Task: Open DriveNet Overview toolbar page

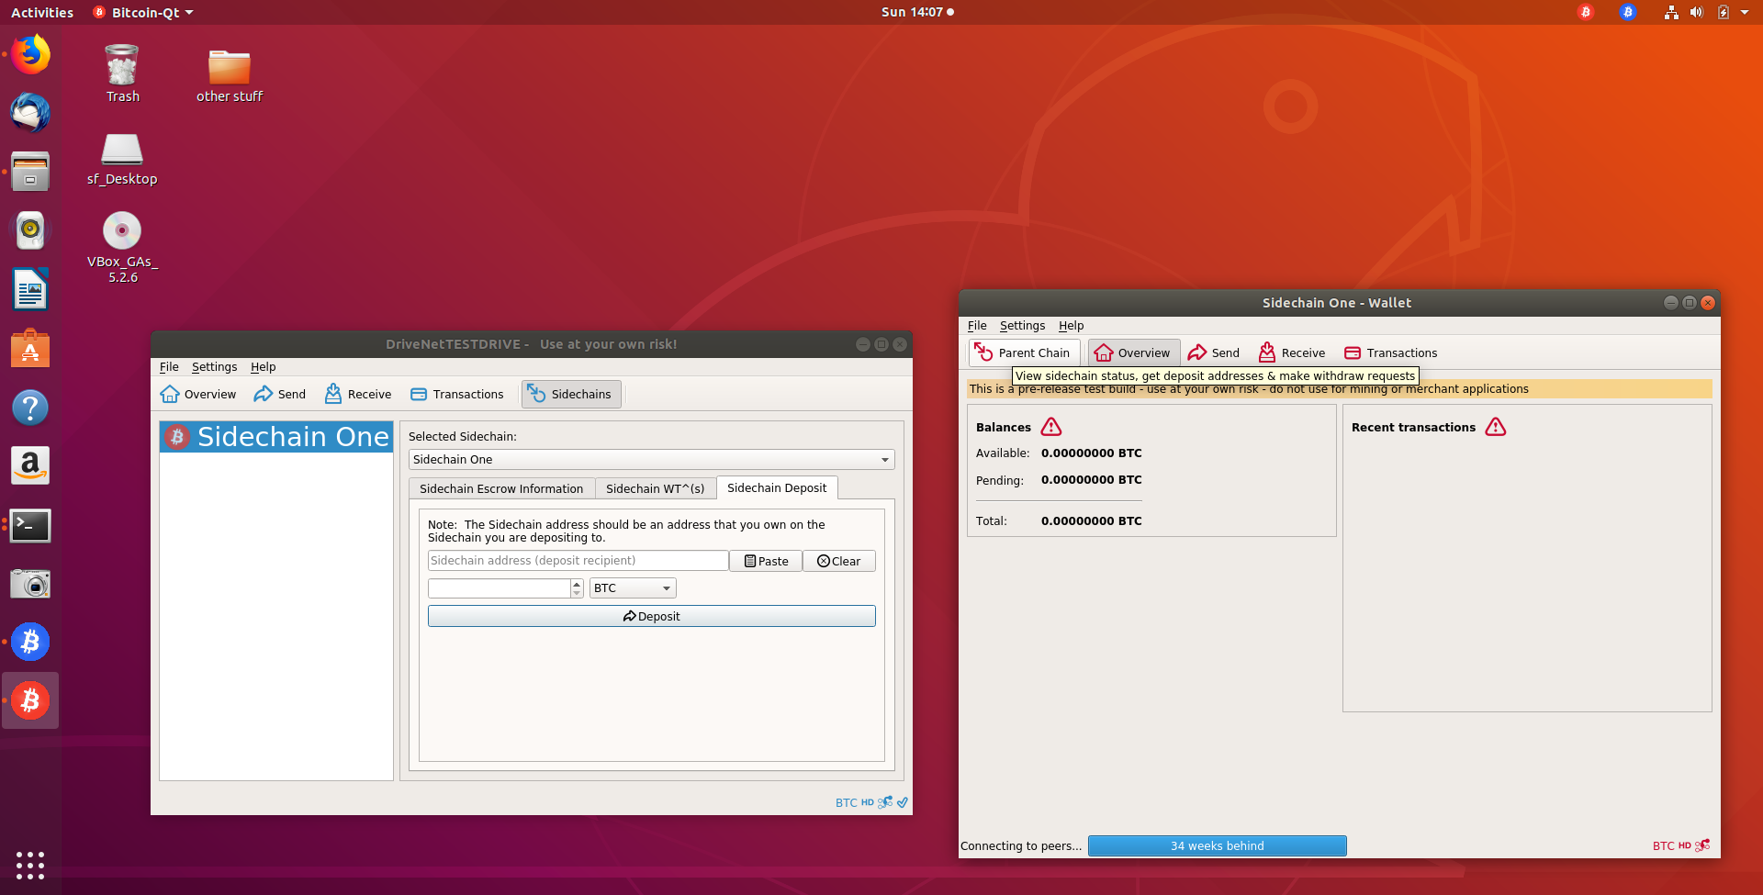Action: [x=198, y=394]
